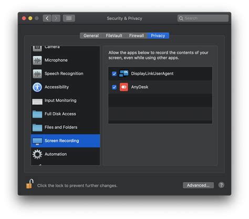Open help with the question mark button
The width and height of the screenshot is (249, 219).
click(x=221, y=185)
